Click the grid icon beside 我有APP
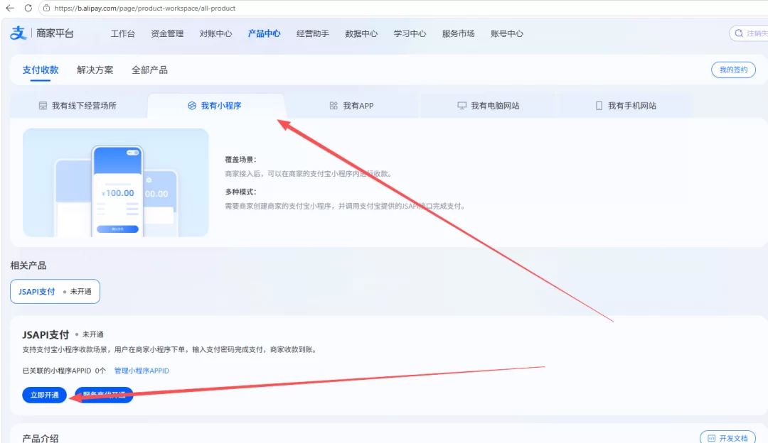Screen dimensions: 768x443 point(334,106)
